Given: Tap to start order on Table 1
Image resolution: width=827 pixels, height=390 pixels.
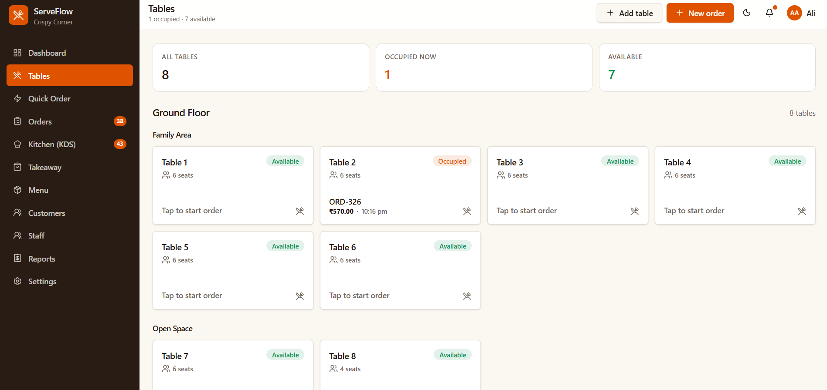Looking at the screenshot, I should [x=192, y=211].
